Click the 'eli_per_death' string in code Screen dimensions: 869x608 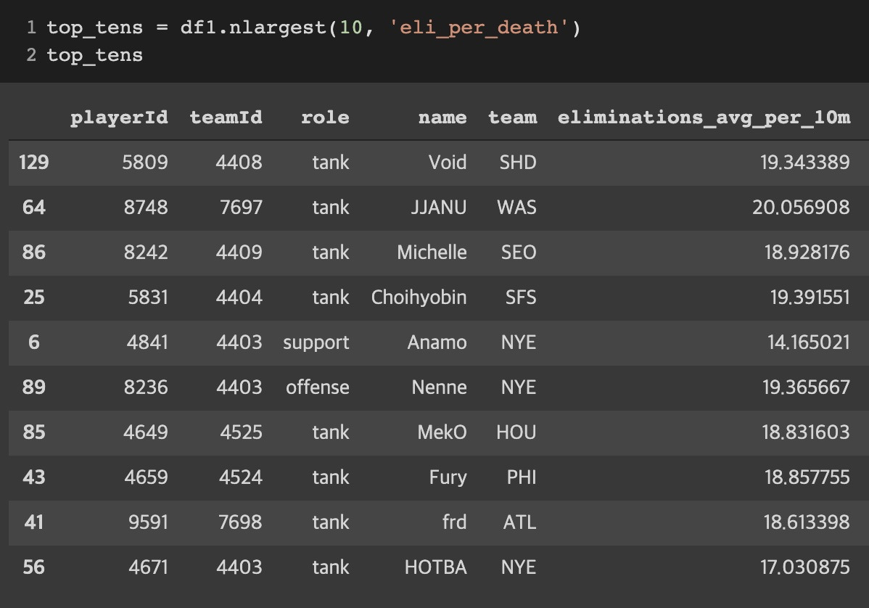pos(479,27)
